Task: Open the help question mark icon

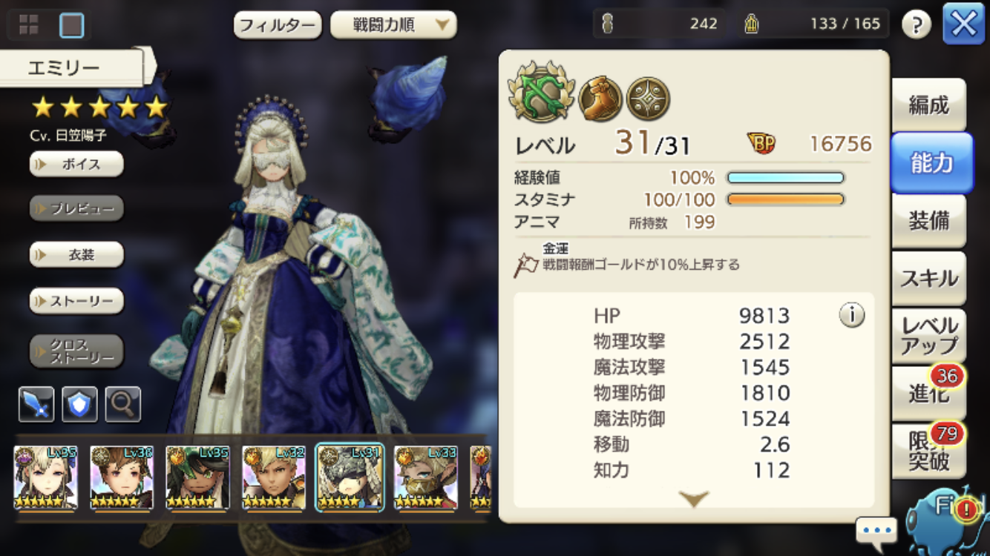Action: (x=917, y=24)
